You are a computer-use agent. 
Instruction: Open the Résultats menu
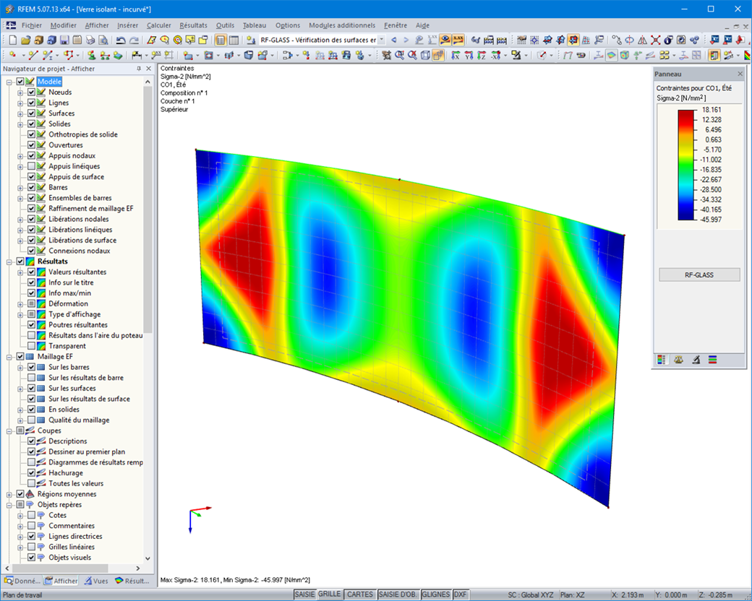[192, 25]
